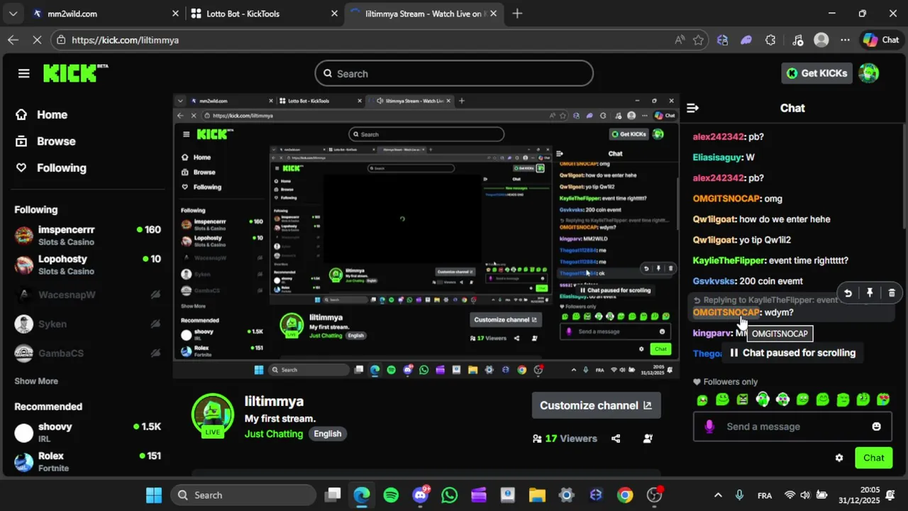Image resolution: width=908 pixels, height=511 pixels.
Task: Open the browser Extensions puzzle icon
Action: coord(770,40)
